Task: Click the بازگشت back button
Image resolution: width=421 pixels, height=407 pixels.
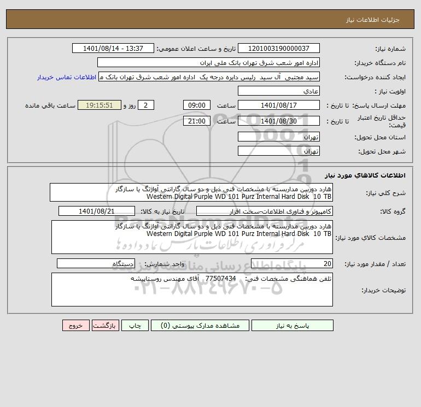Action: click(105, 326)
